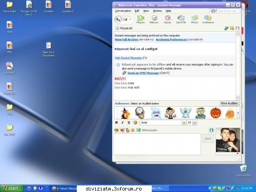Viewport: 256px width, 192px height.
Task: Play the candy corn audible
Action: pyautogui.click(x=230, y=113)
